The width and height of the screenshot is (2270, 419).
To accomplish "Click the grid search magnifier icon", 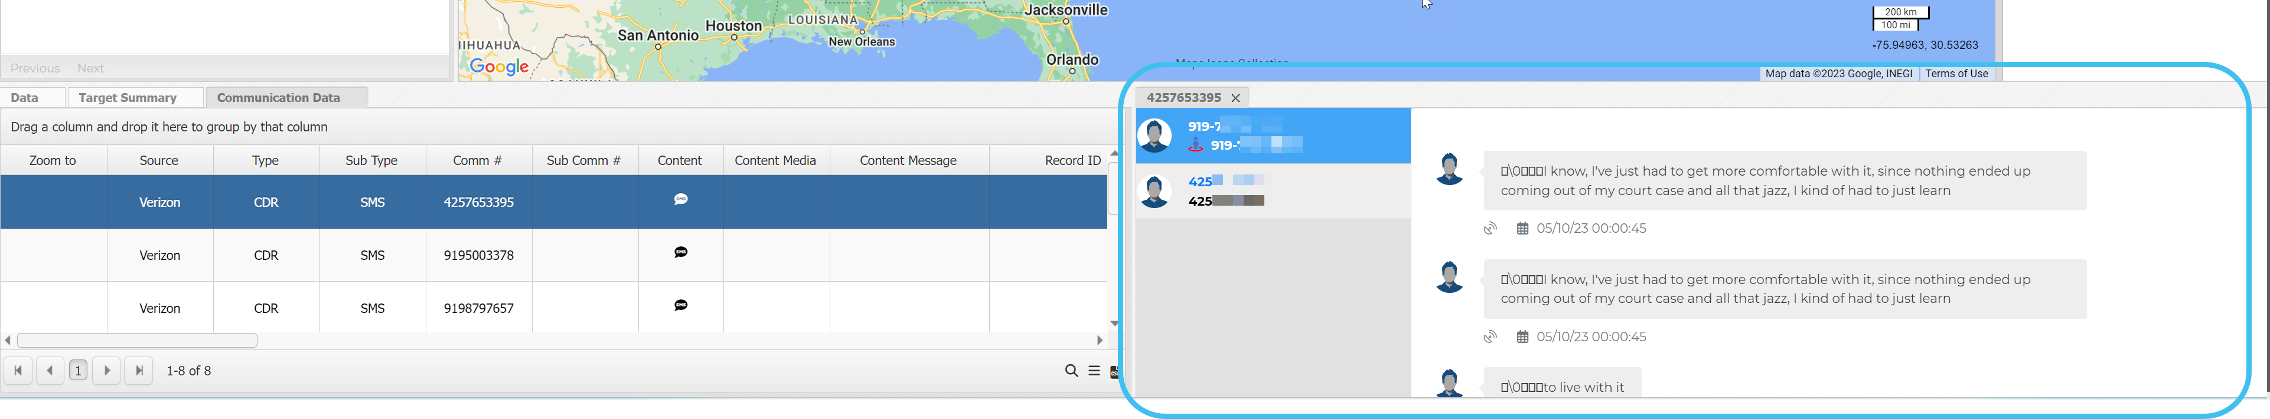I will click(1071, 371).
